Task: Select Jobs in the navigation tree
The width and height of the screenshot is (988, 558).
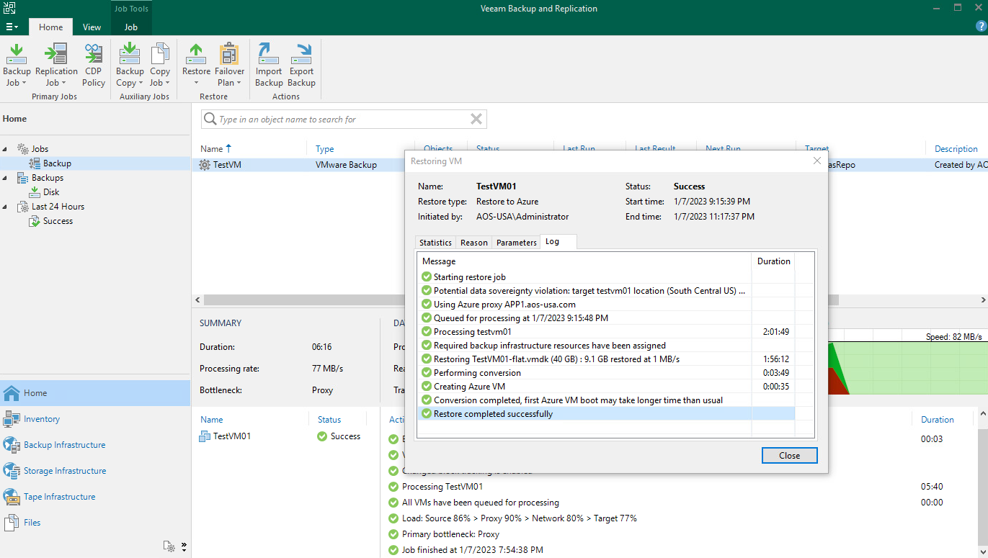Action: point(40,149)
